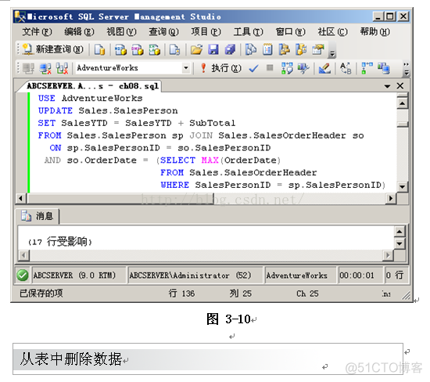Open the 帮助(H) menu
The height and width of the screenshot is (382, 430).
coord(374,32)
